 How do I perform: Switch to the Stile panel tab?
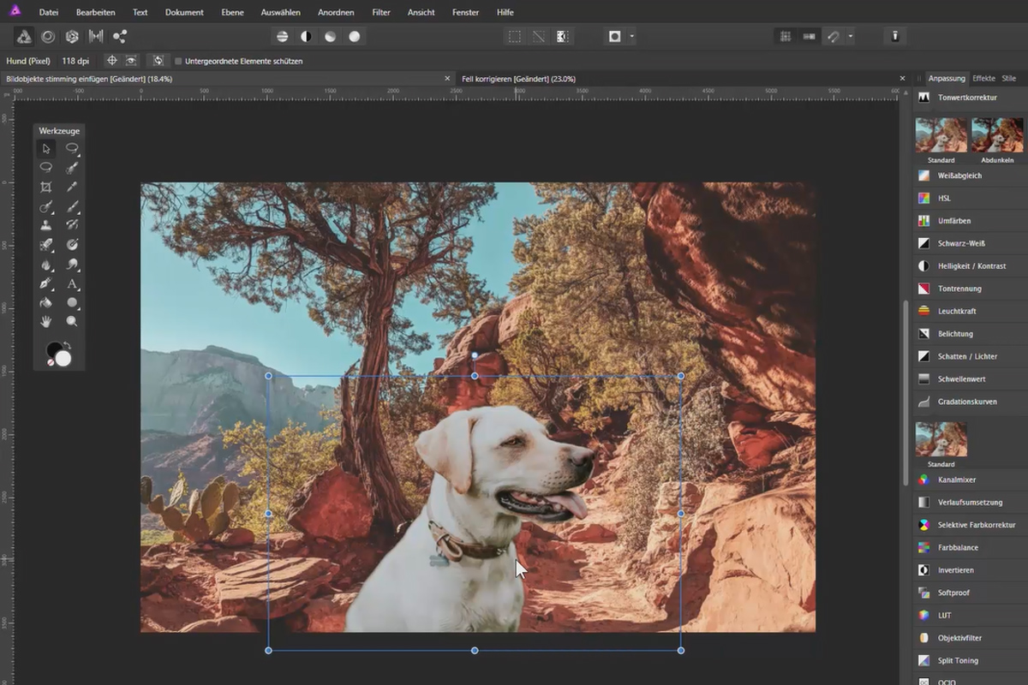1008,78
